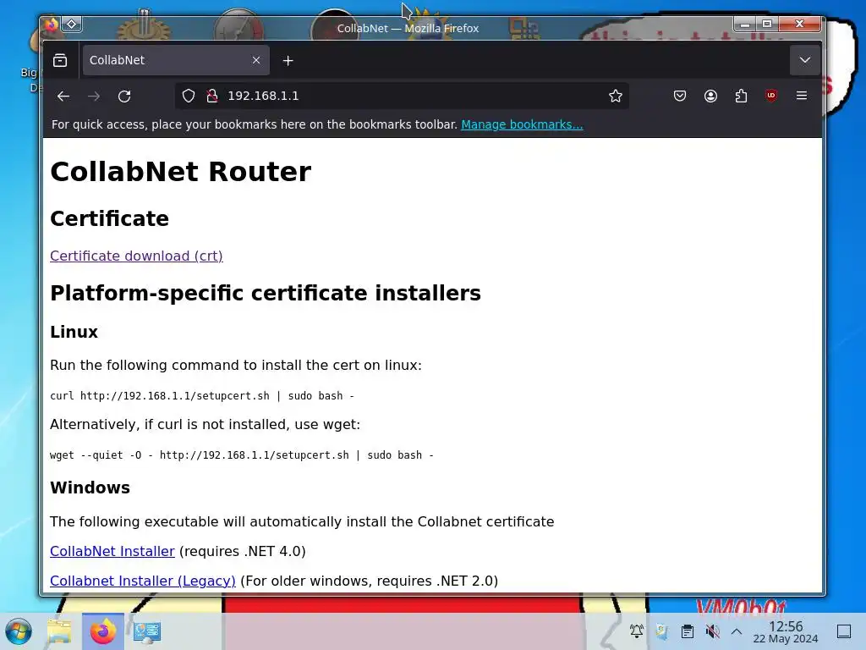Bookmark this page with the star icon
This screenshot has width=866, height=650.
point(616,96)
